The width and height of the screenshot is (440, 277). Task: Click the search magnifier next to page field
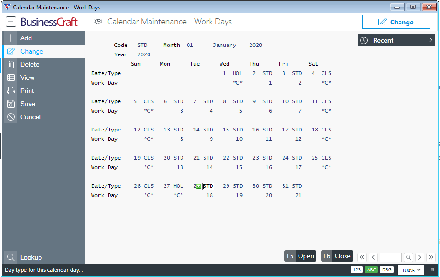(x=409, y=257)
